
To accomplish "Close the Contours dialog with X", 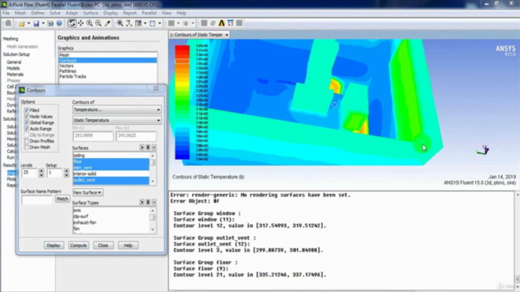I will tap(156, 88).
